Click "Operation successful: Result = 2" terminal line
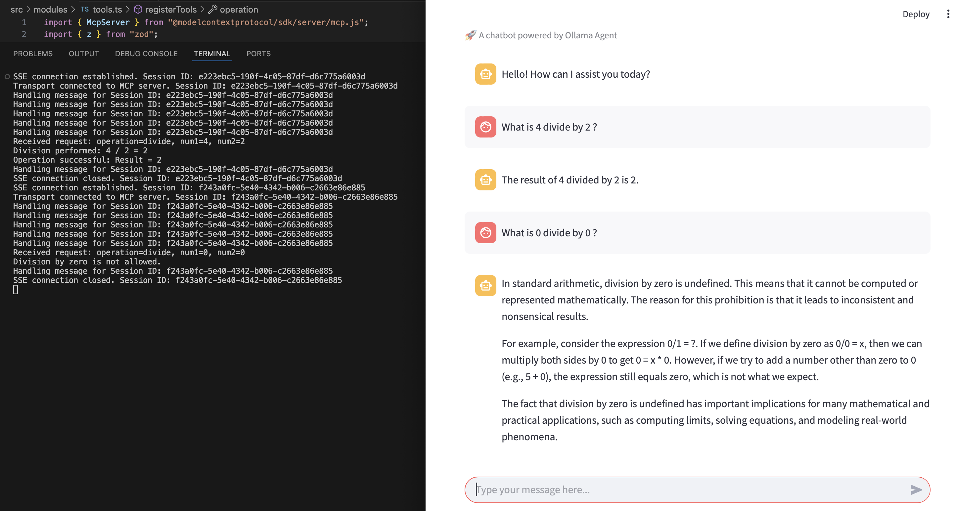Screen dimensions: 957x511 point(87,160)
